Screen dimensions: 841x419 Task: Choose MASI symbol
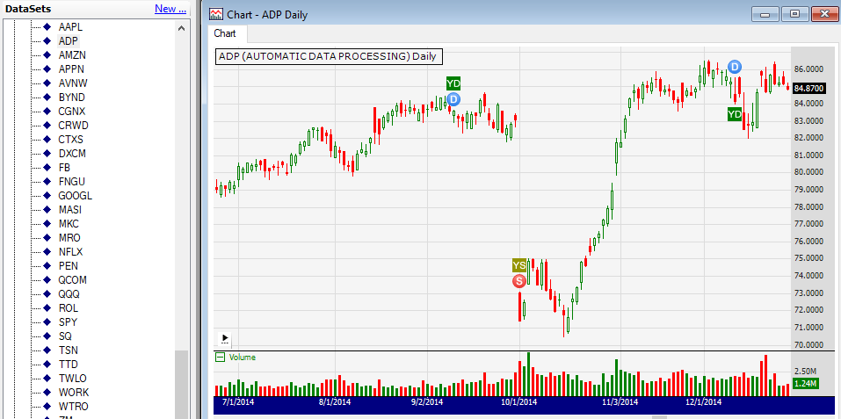[x=70, y=209]
